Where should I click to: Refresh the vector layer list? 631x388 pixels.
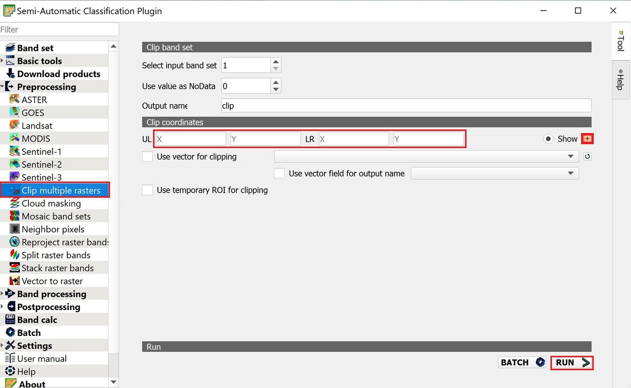588,156
